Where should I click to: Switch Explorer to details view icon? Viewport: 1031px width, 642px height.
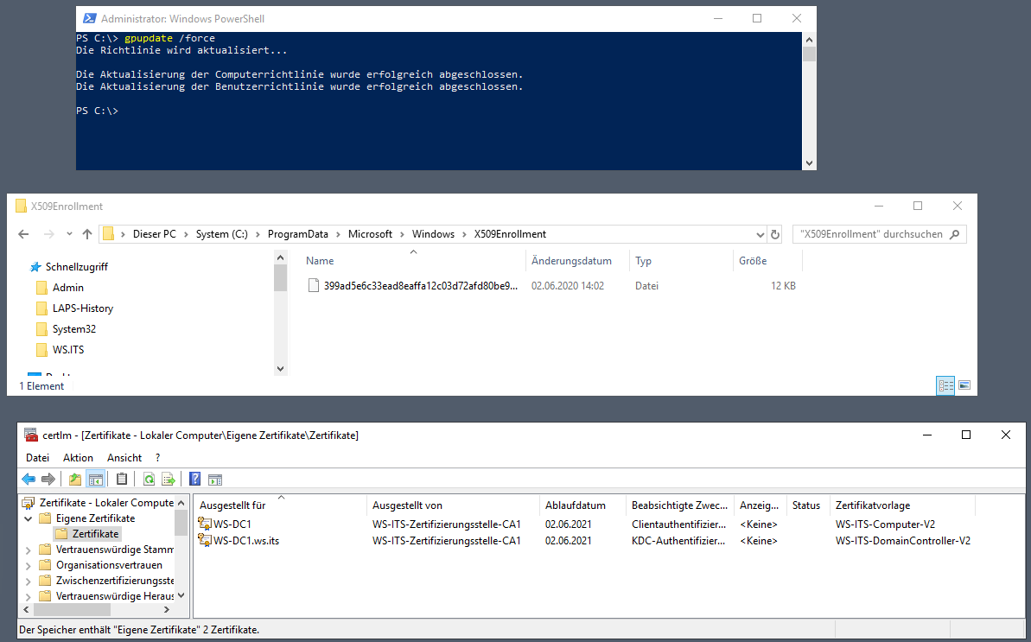945,385
